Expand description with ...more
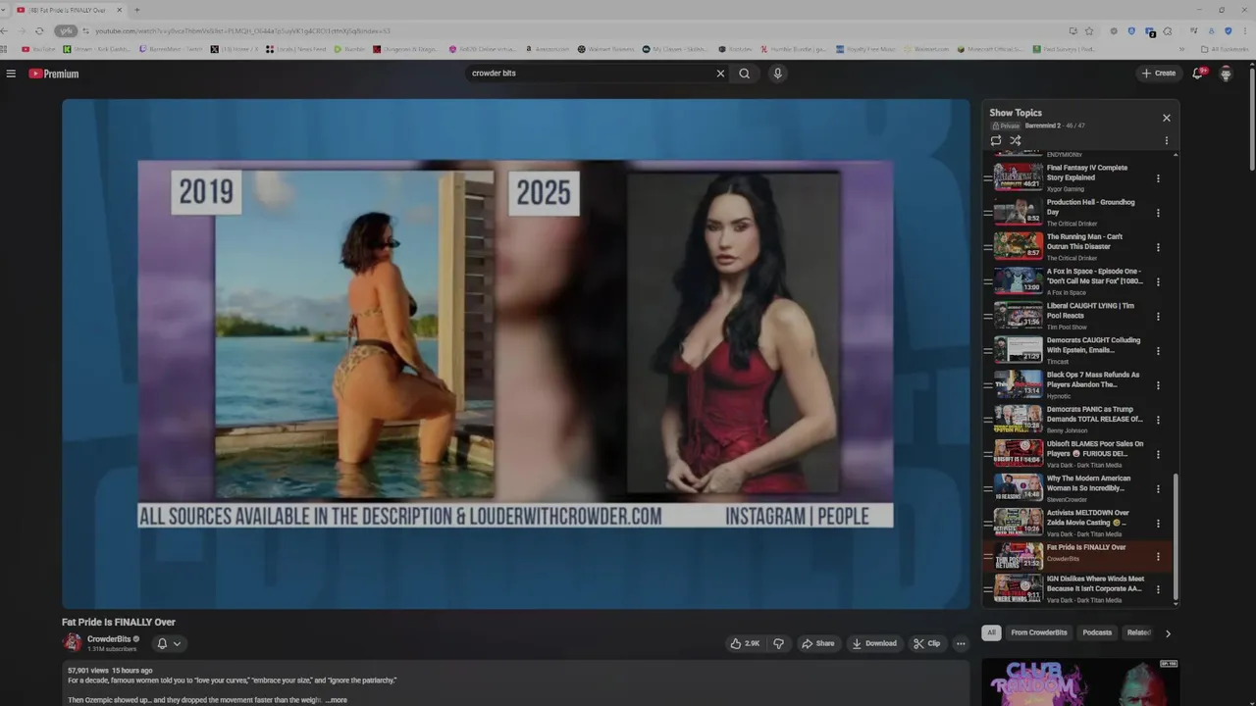 (337, 700)
